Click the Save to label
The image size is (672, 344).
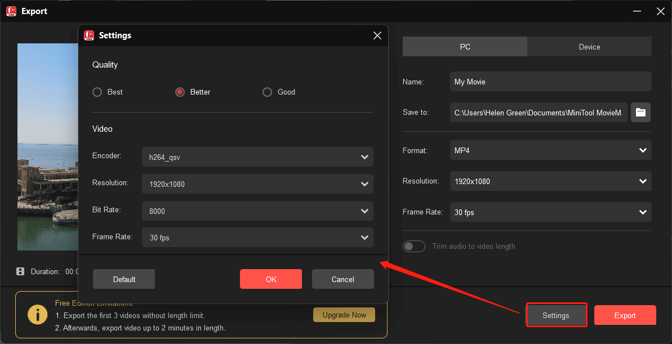tap(416, 112)
